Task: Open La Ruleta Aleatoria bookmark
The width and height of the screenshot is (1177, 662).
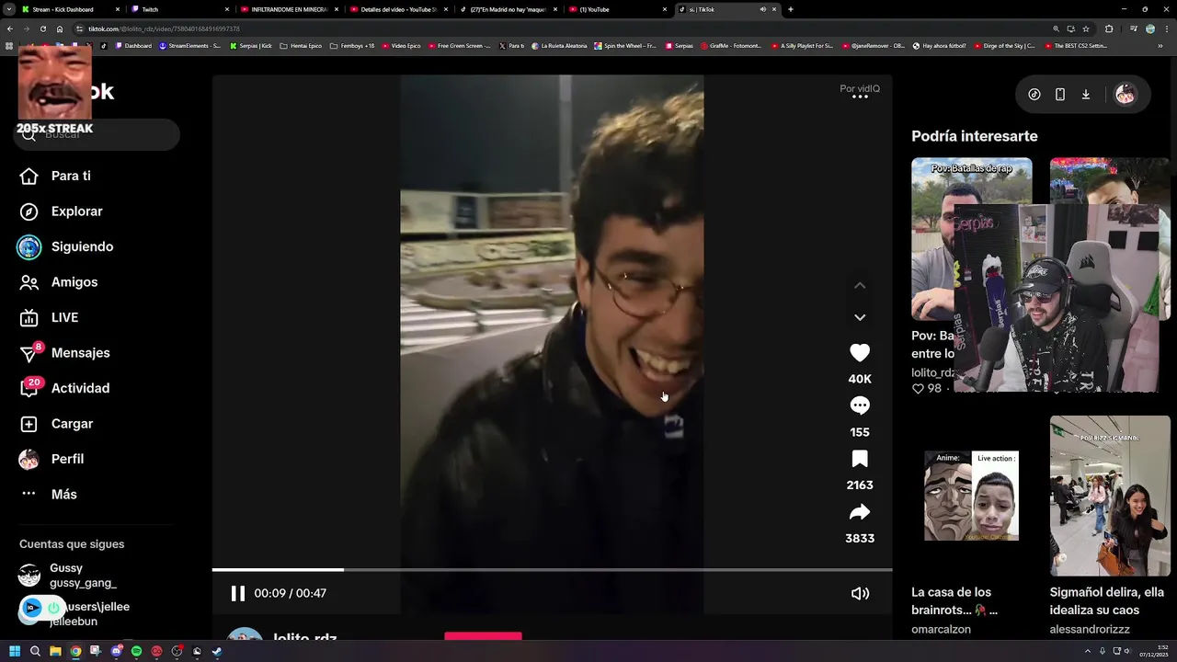Action: click(x=560, y=45)
